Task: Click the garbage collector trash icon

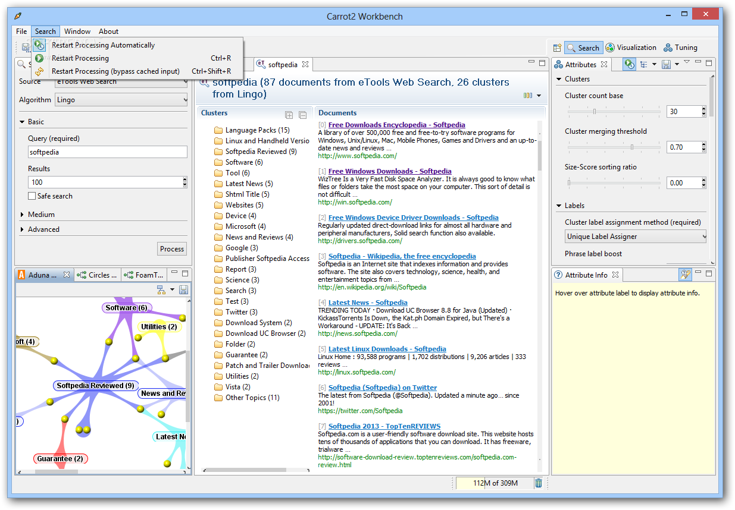Action: click(538, 483)
